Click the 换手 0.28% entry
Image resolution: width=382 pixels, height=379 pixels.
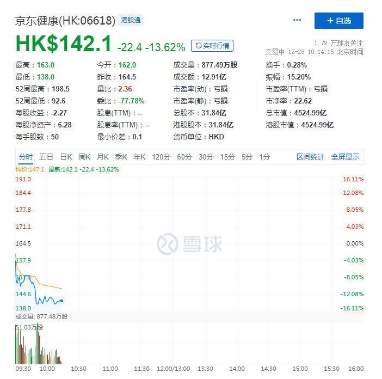[x=286, y=65]
